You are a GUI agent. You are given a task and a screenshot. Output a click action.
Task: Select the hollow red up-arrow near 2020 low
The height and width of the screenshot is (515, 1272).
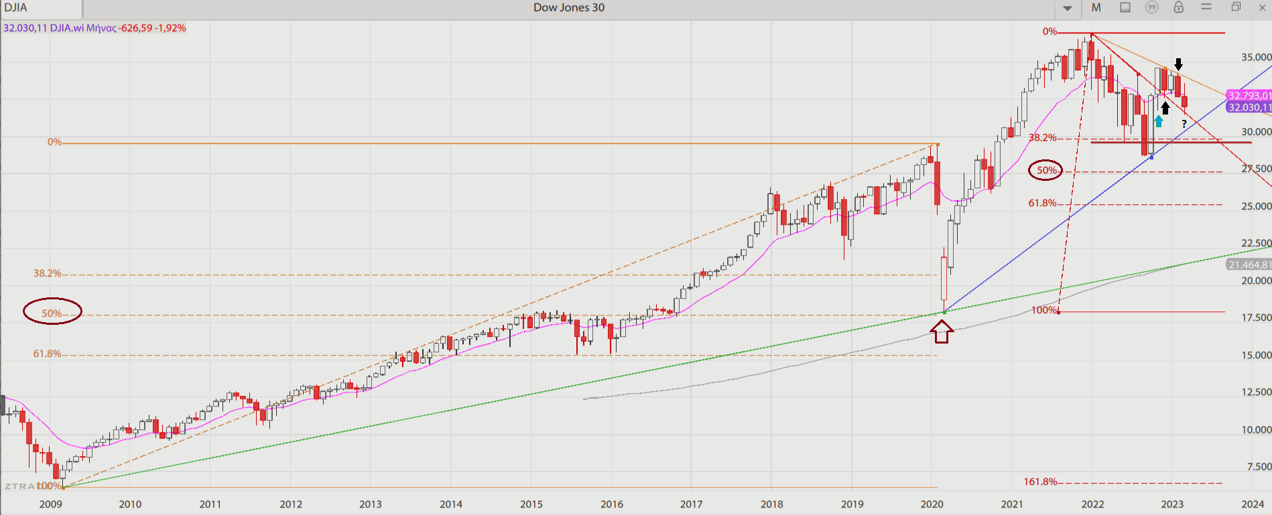[942, 332]
